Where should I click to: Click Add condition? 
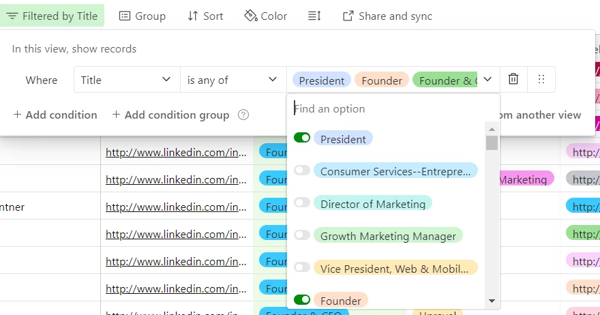pyautogui.click(x=55, y=115)
